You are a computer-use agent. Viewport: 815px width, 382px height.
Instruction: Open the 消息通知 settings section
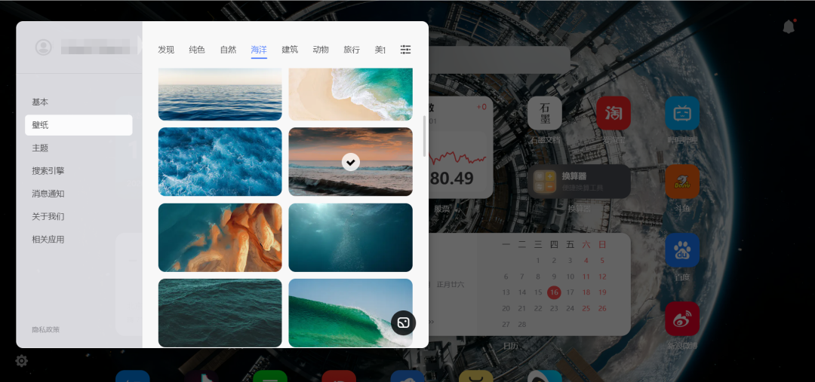coord(78,194)
